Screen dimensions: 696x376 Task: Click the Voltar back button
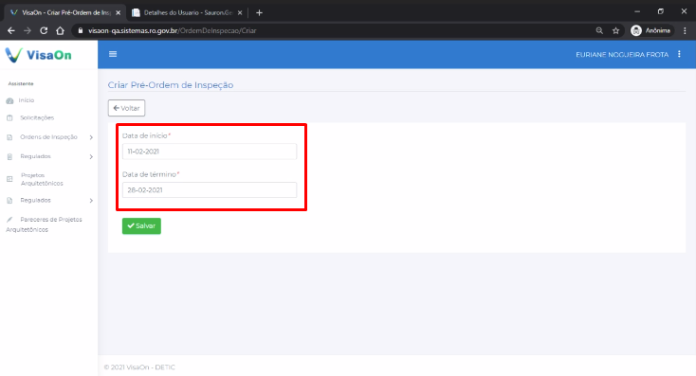[x=126, y=108]
